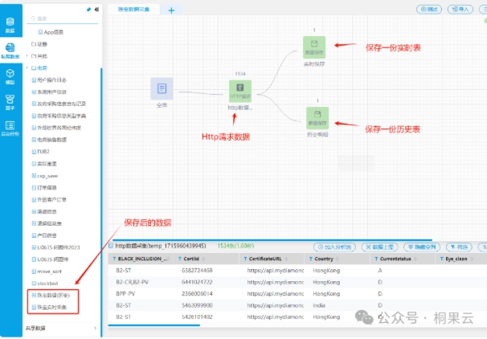Click in the tree search input field
The image size is (487, 339).
64,20
